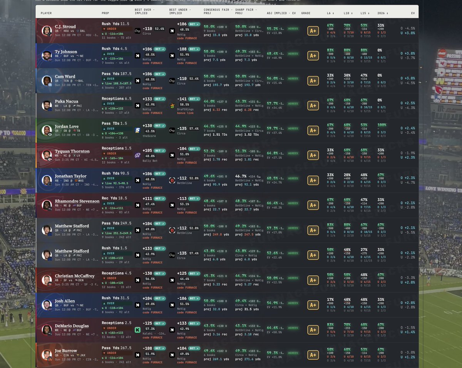The image size is (462, 368).
Task: Open Matthew Stafford link in Rush Yds row
Action: pyautogui.click(x=72, y=251)
